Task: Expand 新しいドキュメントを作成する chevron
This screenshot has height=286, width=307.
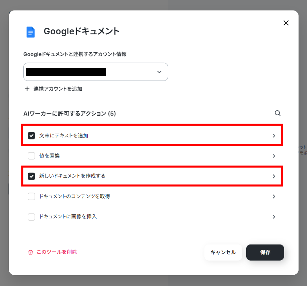Action: coord(274,176)
